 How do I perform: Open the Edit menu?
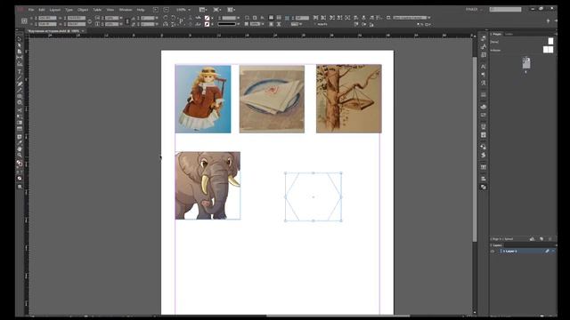tap(42, 10)
